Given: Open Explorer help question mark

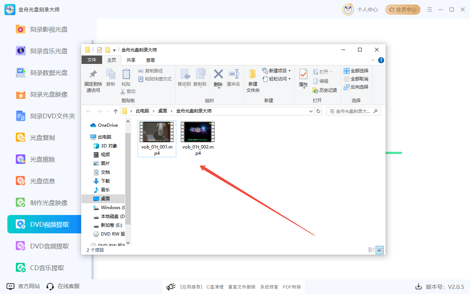Looking at the screenshot, I should (381, 60).
